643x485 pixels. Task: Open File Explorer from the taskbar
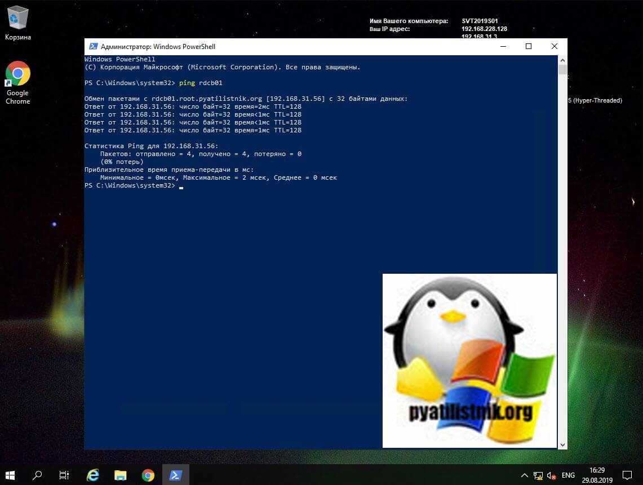121,475
